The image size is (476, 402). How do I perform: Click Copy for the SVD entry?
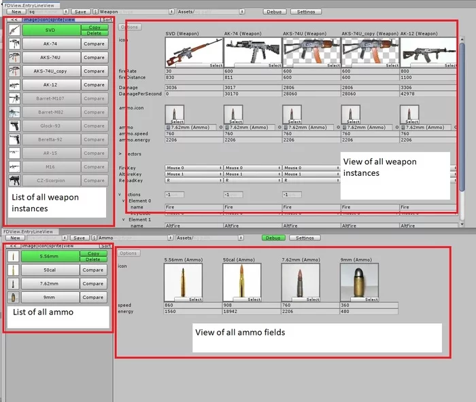click(x=95, y=27)
